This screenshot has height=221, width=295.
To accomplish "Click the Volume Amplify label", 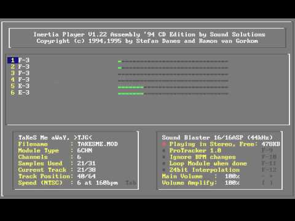I will pos(187,183).
